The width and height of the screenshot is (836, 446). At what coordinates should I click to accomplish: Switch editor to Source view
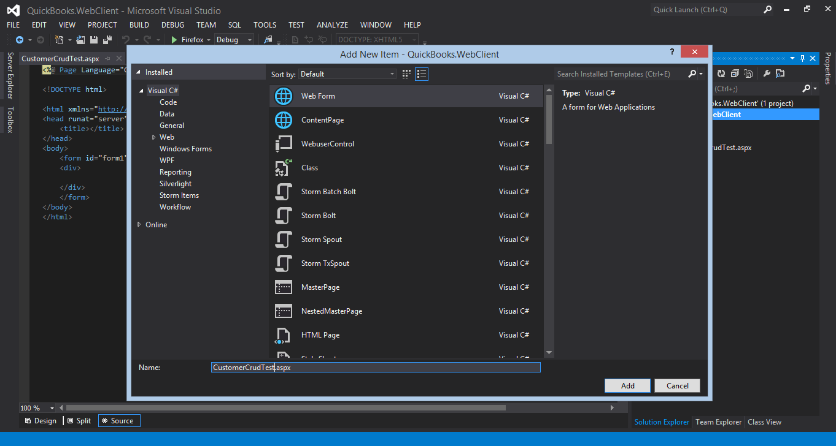[x=119, y=421]
